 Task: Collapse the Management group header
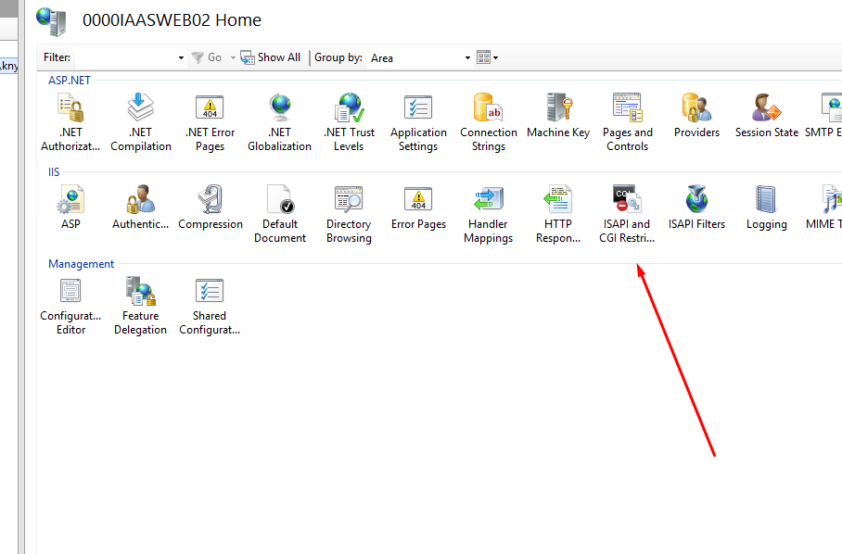81,264
